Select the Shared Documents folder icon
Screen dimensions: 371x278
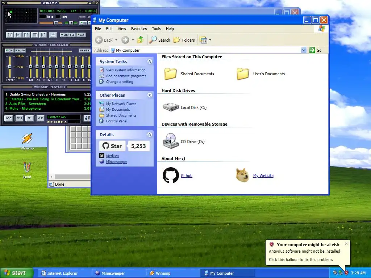[171, 74]
